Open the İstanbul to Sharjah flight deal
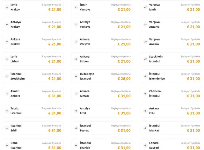The width and height of the screenshot is (204, 150). (102, 145)
